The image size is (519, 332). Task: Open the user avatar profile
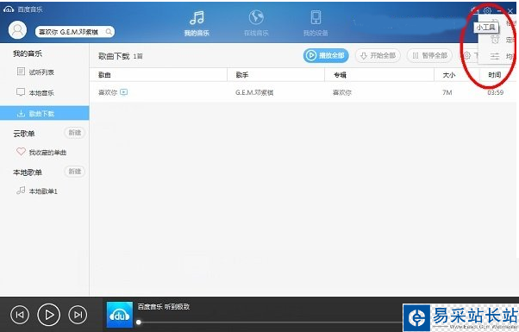click(x=17, y=30)
